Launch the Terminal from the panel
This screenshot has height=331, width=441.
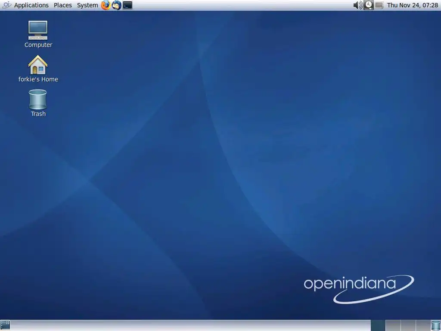[x=127, y=5]
